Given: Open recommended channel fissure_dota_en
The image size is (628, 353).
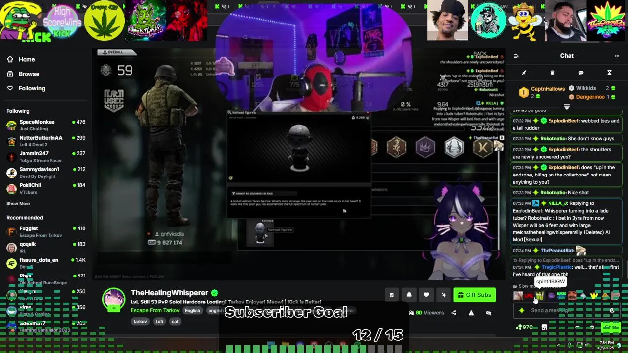Looking at the screenshot, I should pyautogui.click(x=46, y=263).
